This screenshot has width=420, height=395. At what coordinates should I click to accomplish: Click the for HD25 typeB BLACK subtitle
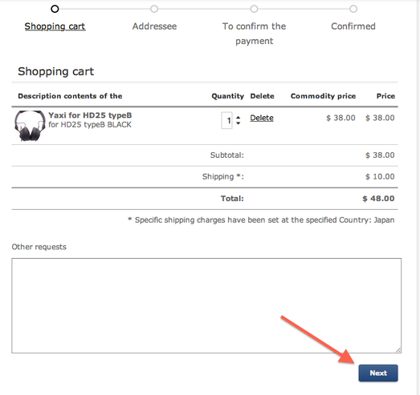click(90, 124)
